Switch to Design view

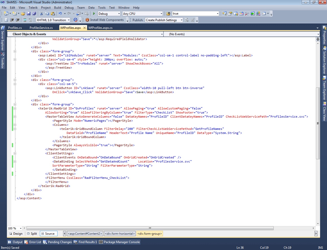click(16, 234)
